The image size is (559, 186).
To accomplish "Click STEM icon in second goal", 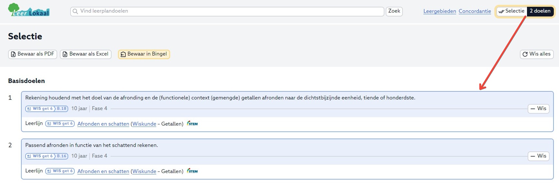I will pos(192,171).
